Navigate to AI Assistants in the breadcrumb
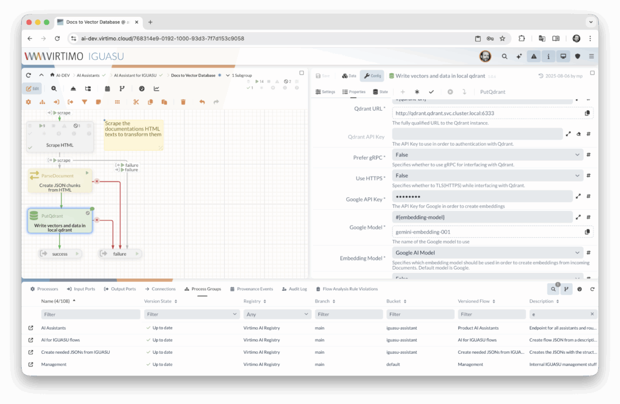 (x=85, y=76)
